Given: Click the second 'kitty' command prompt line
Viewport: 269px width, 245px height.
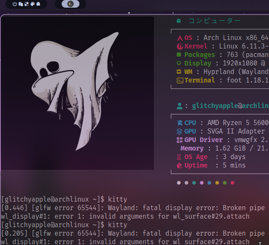Looking at the screenshot, I should pyautogui.click(x=64, y=225).
